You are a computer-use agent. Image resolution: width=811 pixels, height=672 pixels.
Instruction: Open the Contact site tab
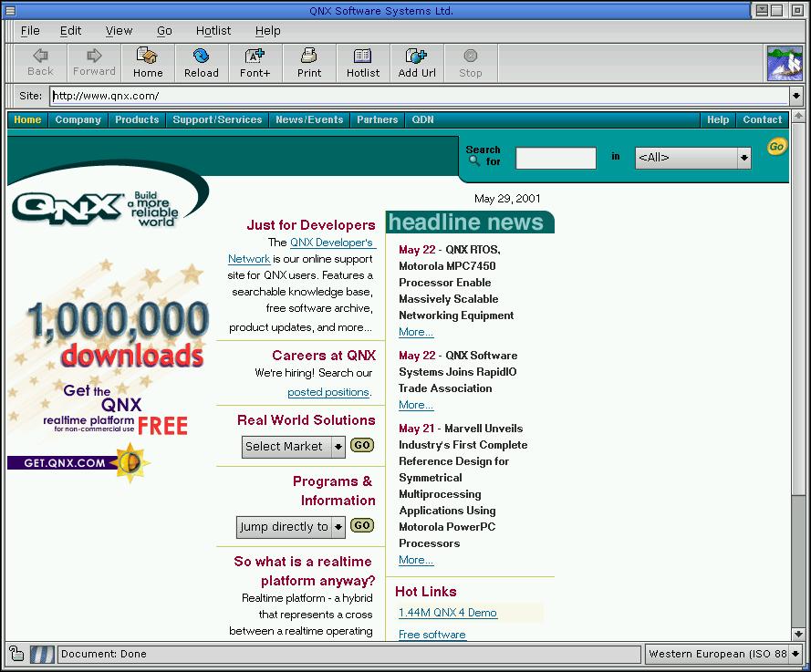[x=763, y=119]
